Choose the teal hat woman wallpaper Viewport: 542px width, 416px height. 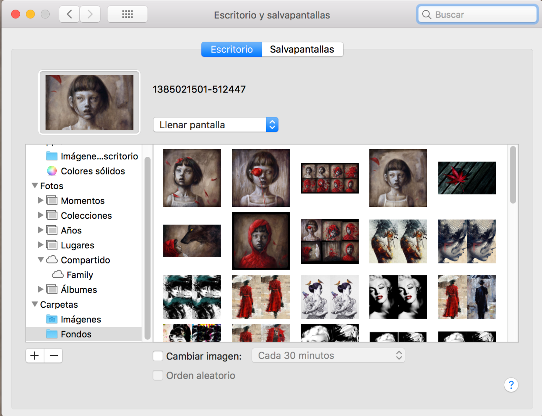pyautogui.click(x=192, y=297)
